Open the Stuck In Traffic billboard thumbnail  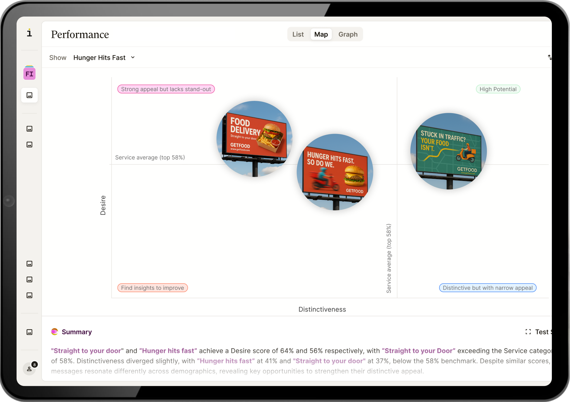[x=448, y=151]
